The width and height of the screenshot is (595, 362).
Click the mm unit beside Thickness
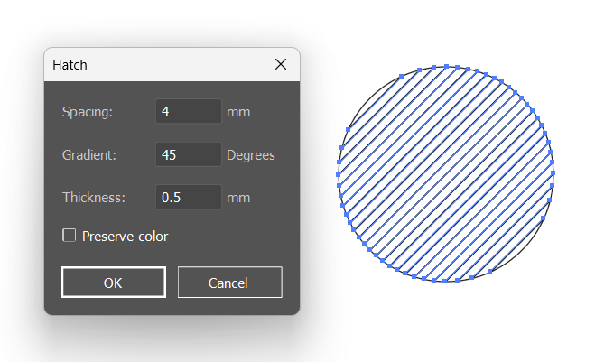[238, 198]
